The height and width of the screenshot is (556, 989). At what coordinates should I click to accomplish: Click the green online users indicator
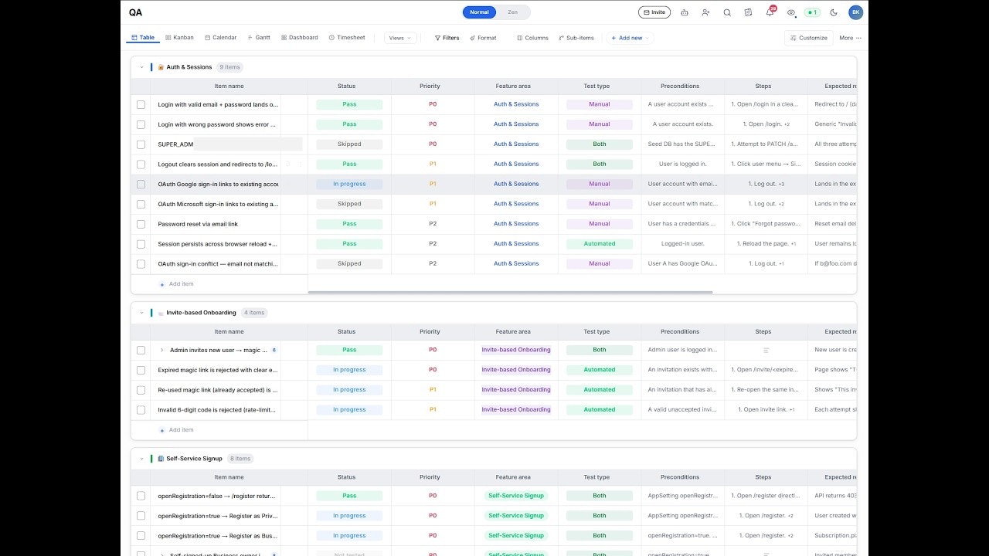[812, 12]
